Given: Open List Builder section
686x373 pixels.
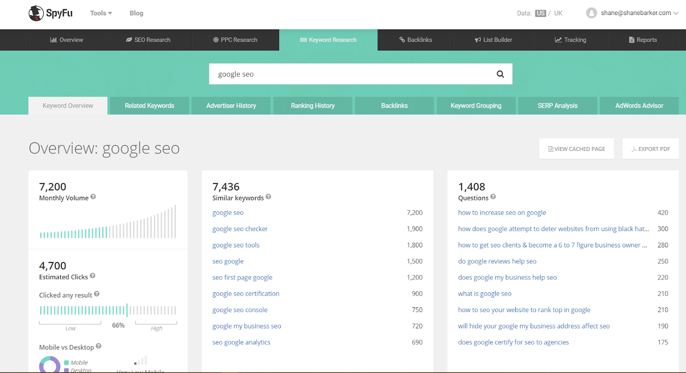Looking at the screenshot, I should [x=493, y=40].
